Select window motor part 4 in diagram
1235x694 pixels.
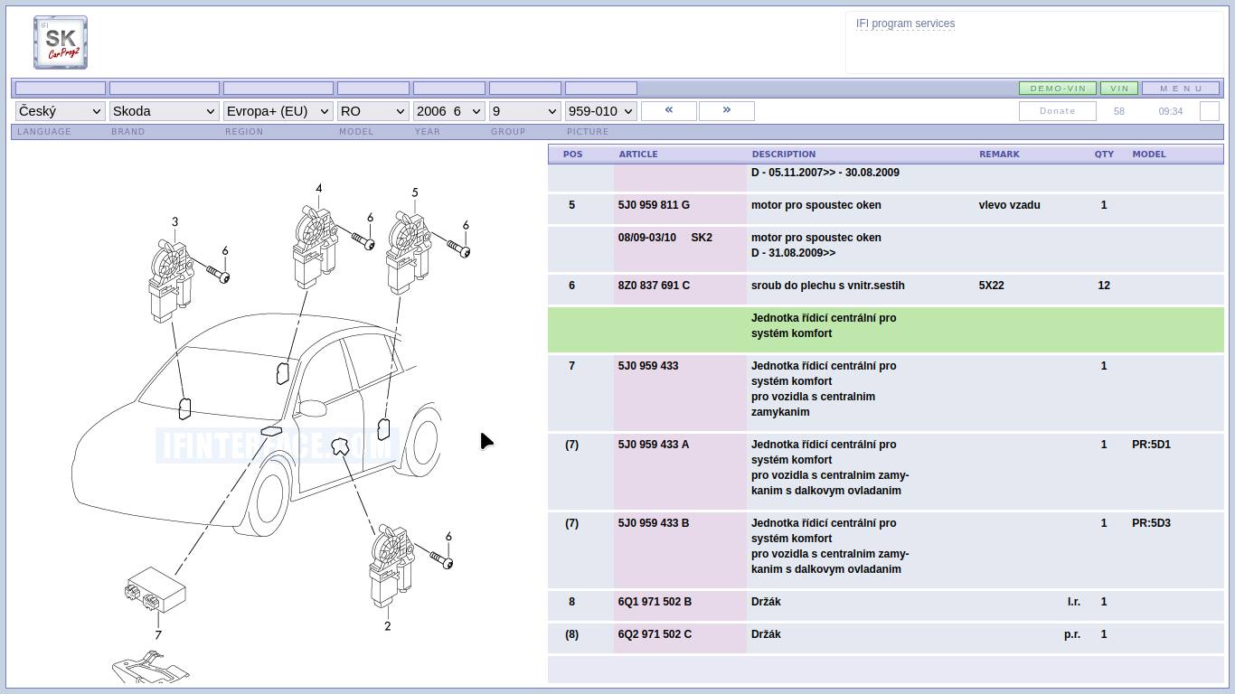pos(315,247)
